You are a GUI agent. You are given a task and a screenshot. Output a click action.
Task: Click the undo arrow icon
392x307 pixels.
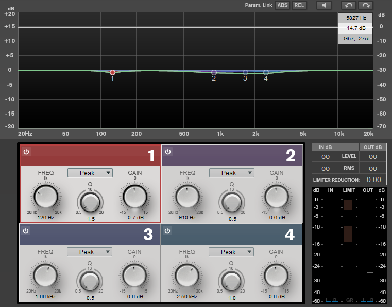click(349, 5)
